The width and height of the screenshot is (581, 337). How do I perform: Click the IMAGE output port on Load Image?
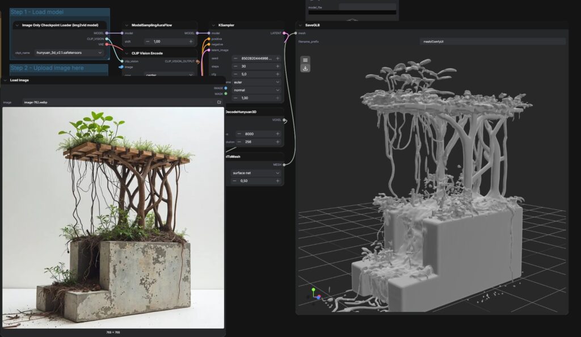(225, 88)
